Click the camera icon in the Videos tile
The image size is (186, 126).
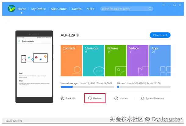click(x=143, y=71)
